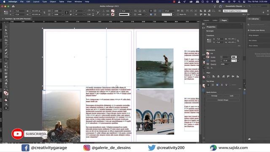Click the Lock quick action button
270x152 pixels.
pyautogui.click(x=232, y=96)
